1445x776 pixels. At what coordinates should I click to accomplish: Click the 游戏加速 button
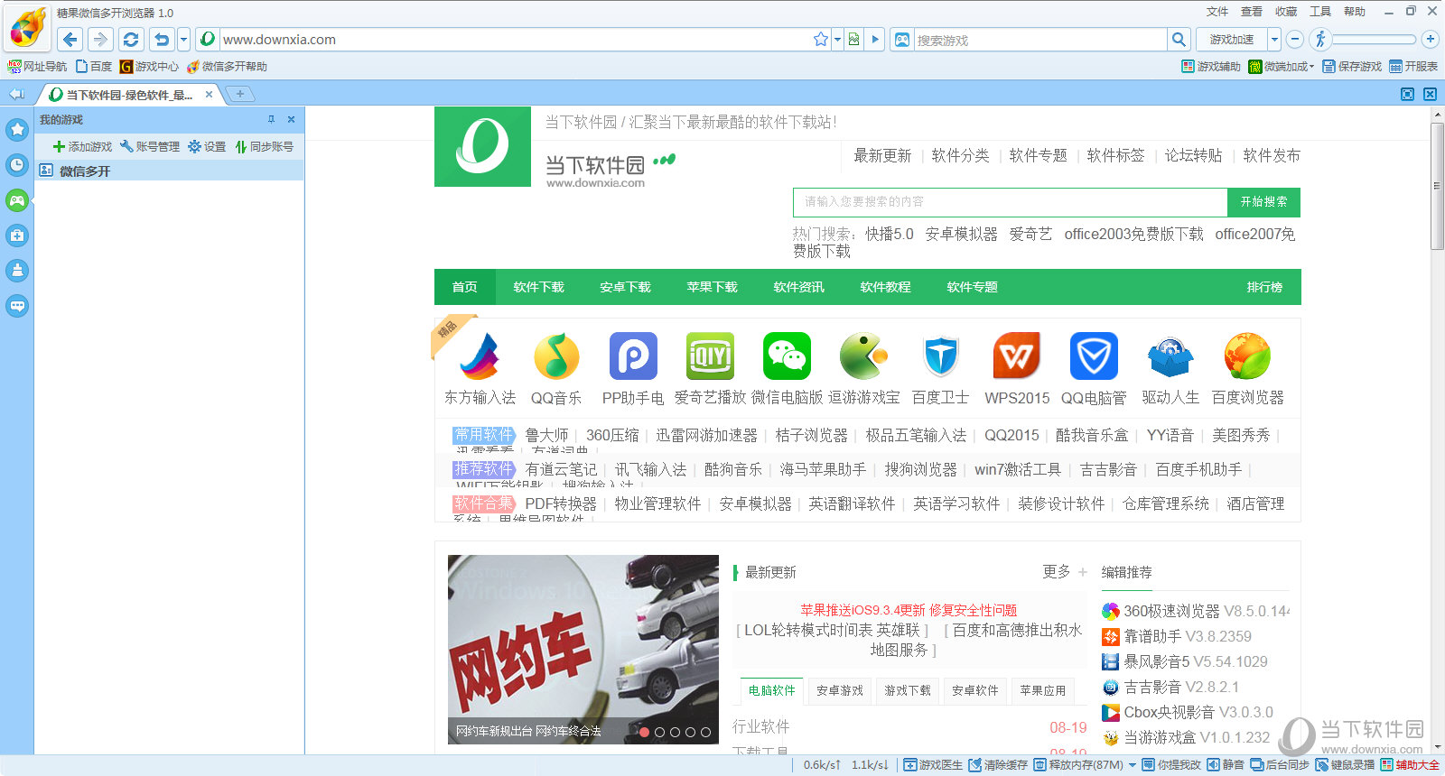point(1232,39)
